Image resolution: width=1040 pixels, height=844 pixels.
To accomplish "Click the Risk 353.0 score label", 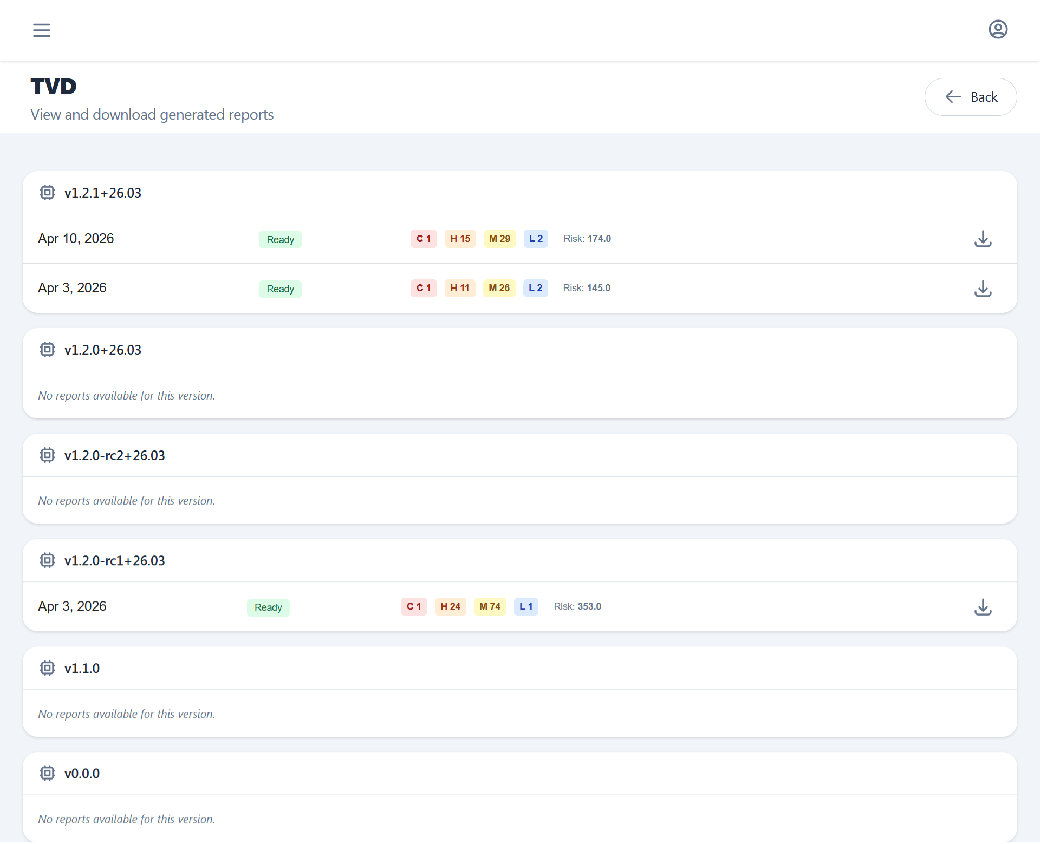I will [577, 606].
